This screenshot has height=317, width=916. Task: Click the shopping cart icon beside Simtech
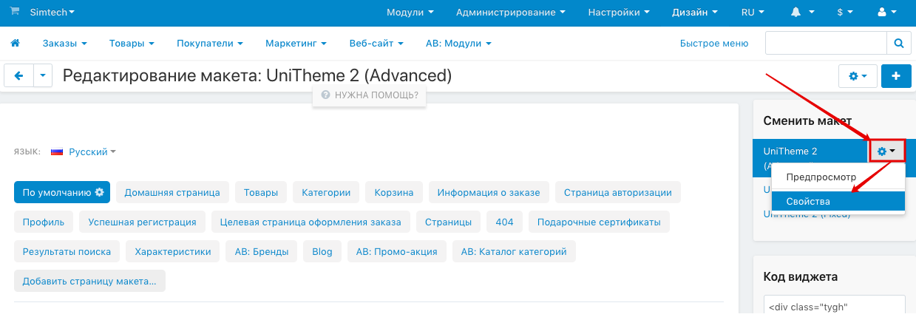15,13
